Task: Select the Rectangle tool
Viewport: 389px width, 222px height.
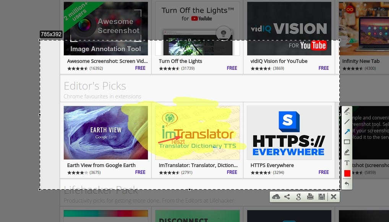Action: pos(347,142)
